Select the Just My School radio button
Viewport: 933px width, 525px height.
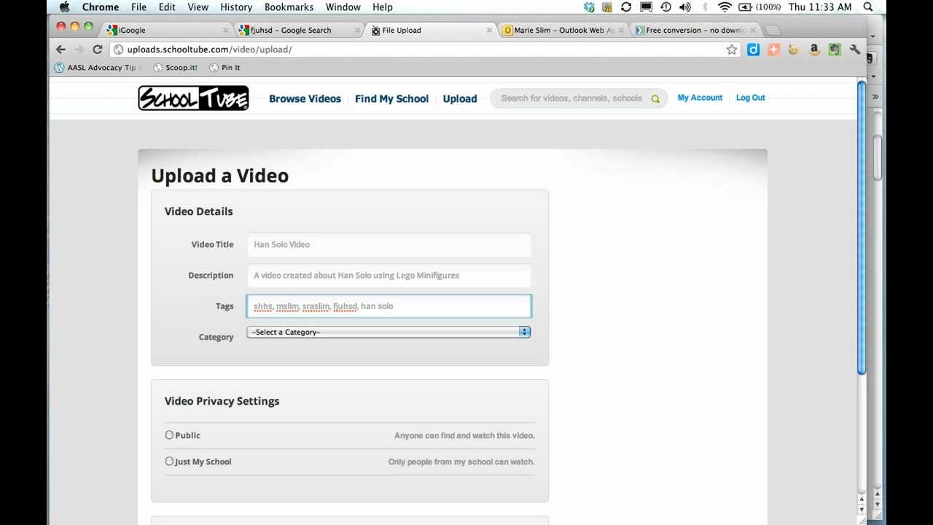click(169, 462)
